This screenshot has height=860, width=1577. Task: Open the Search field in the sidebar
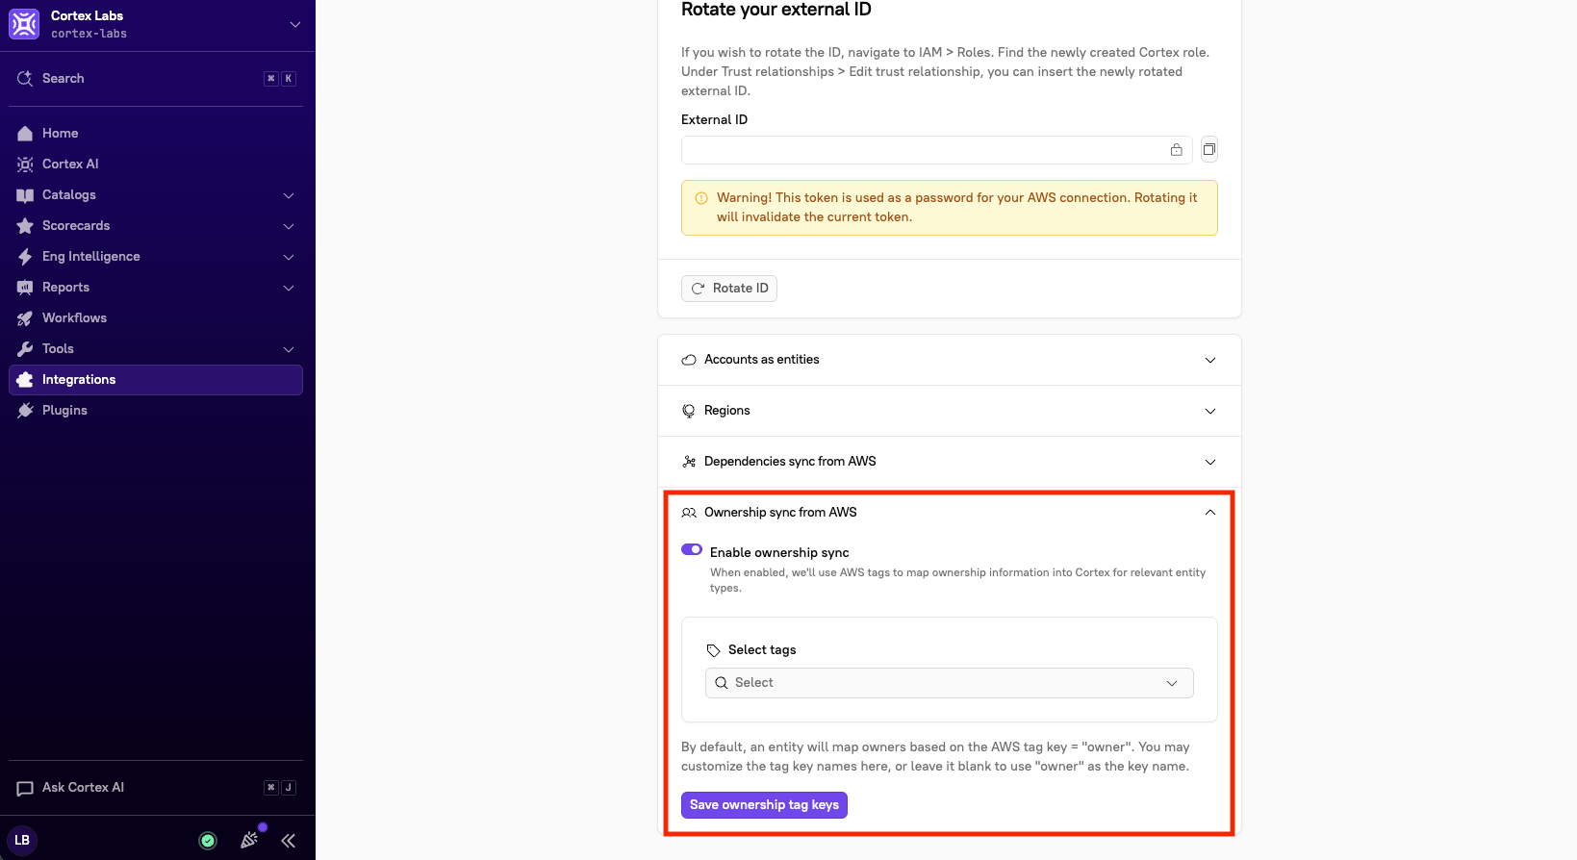point(156,79)
